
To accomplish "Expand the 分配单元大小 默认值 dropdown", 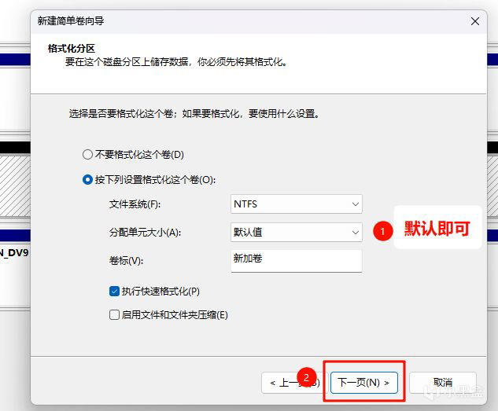I will click(x=297, y=232).
